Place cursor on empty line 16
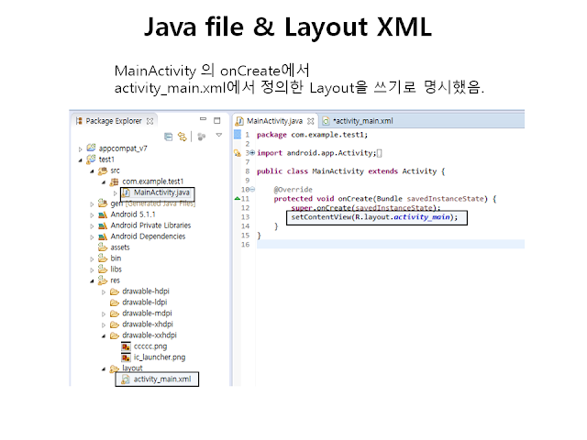 click(x=391, y=245)
